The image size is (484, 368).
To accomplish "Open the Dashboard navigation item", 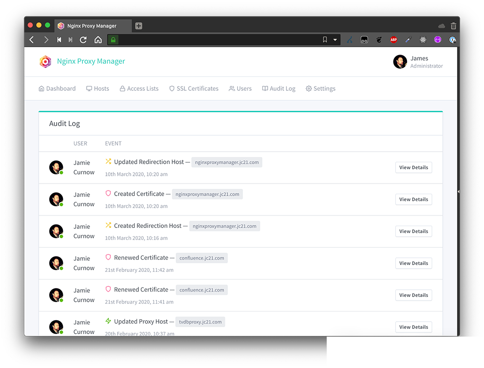I will click(57, 89).
